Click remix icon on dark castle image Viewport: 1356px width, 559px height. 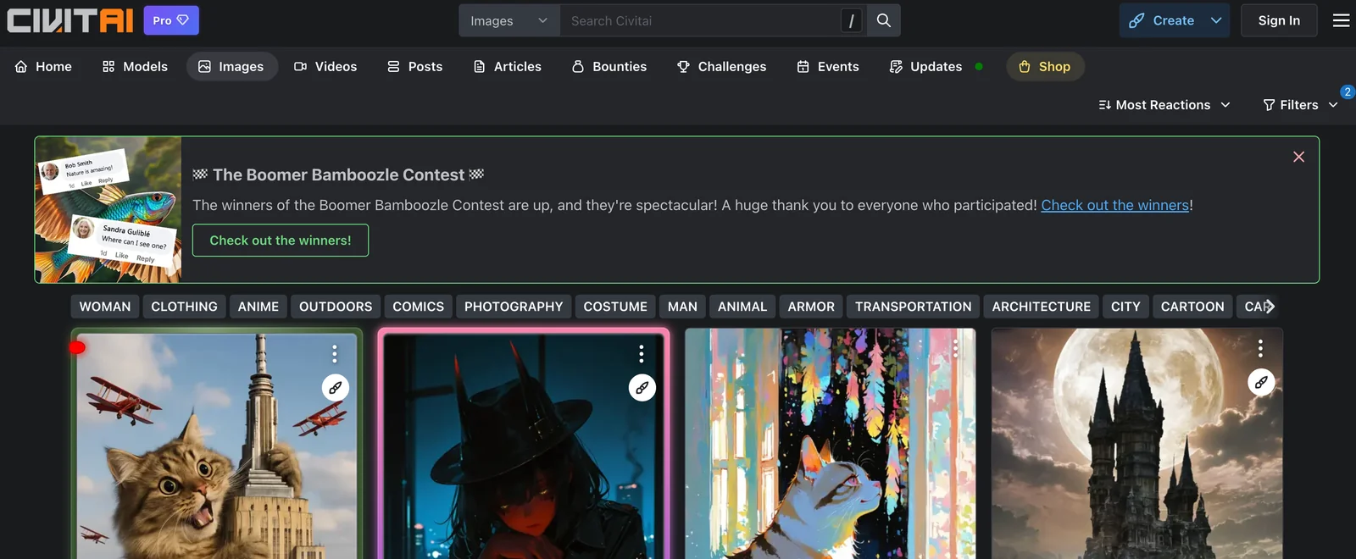point(1261,383)
